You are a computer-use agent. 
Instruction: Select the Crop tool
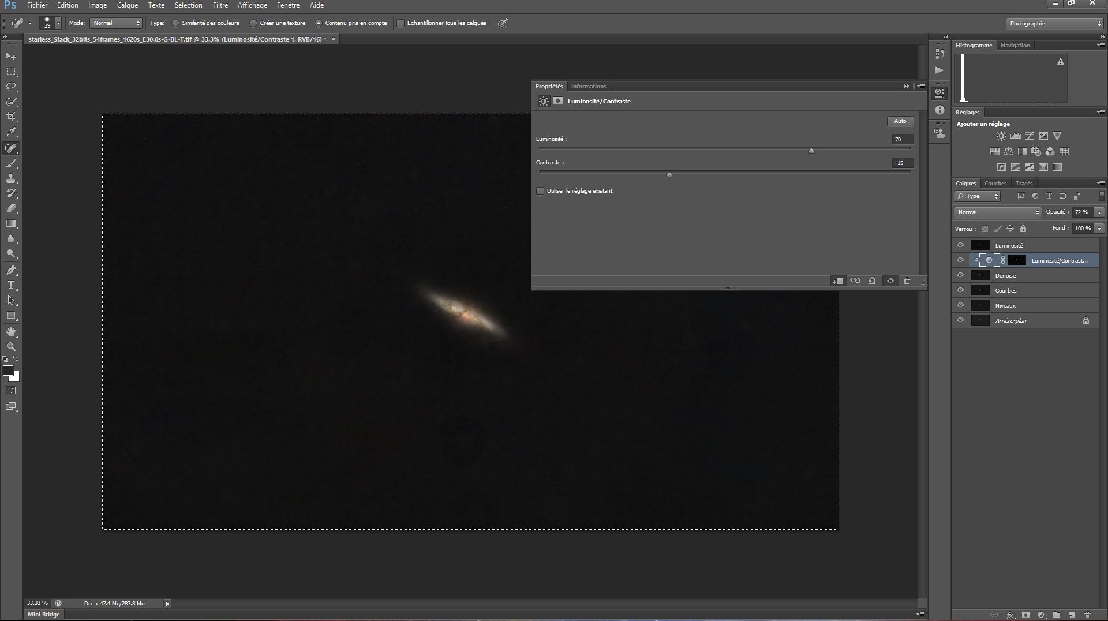tap(11, 117)
